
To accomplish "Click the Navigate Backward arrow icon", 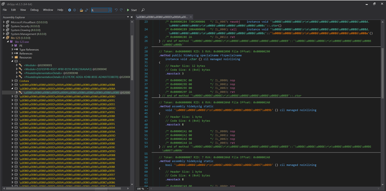I will 69,10.
